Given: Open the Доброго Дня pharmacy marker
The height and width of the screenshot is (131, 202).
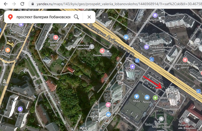Looking at the screenshot, I should [155, 97].
